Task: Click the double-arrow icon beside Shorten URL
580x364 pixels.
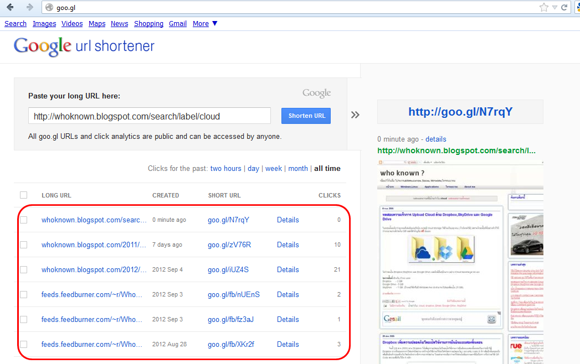Action: pos(355,115)
